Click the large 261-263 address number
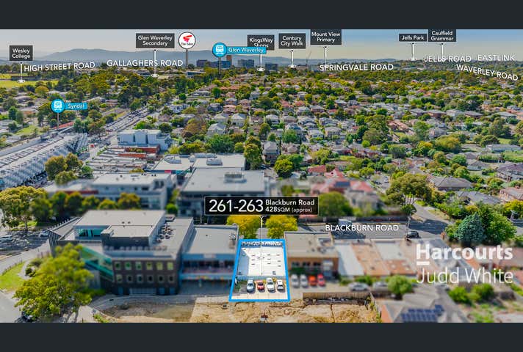523x352 pixels. 236,206
